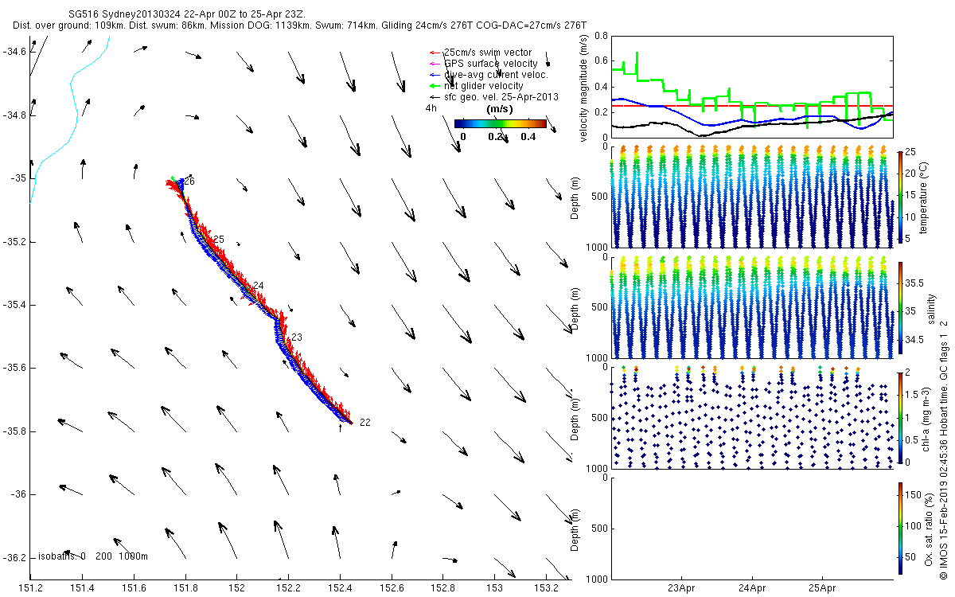Click the '4h' label above the colorbar
The height and width of the screenshot is (597, 955).
[431, 108]
